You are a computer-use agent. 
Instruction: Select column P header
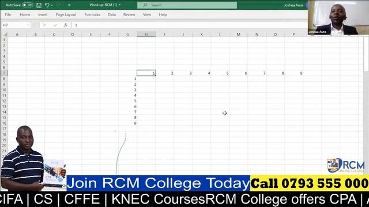pos(293,34)
